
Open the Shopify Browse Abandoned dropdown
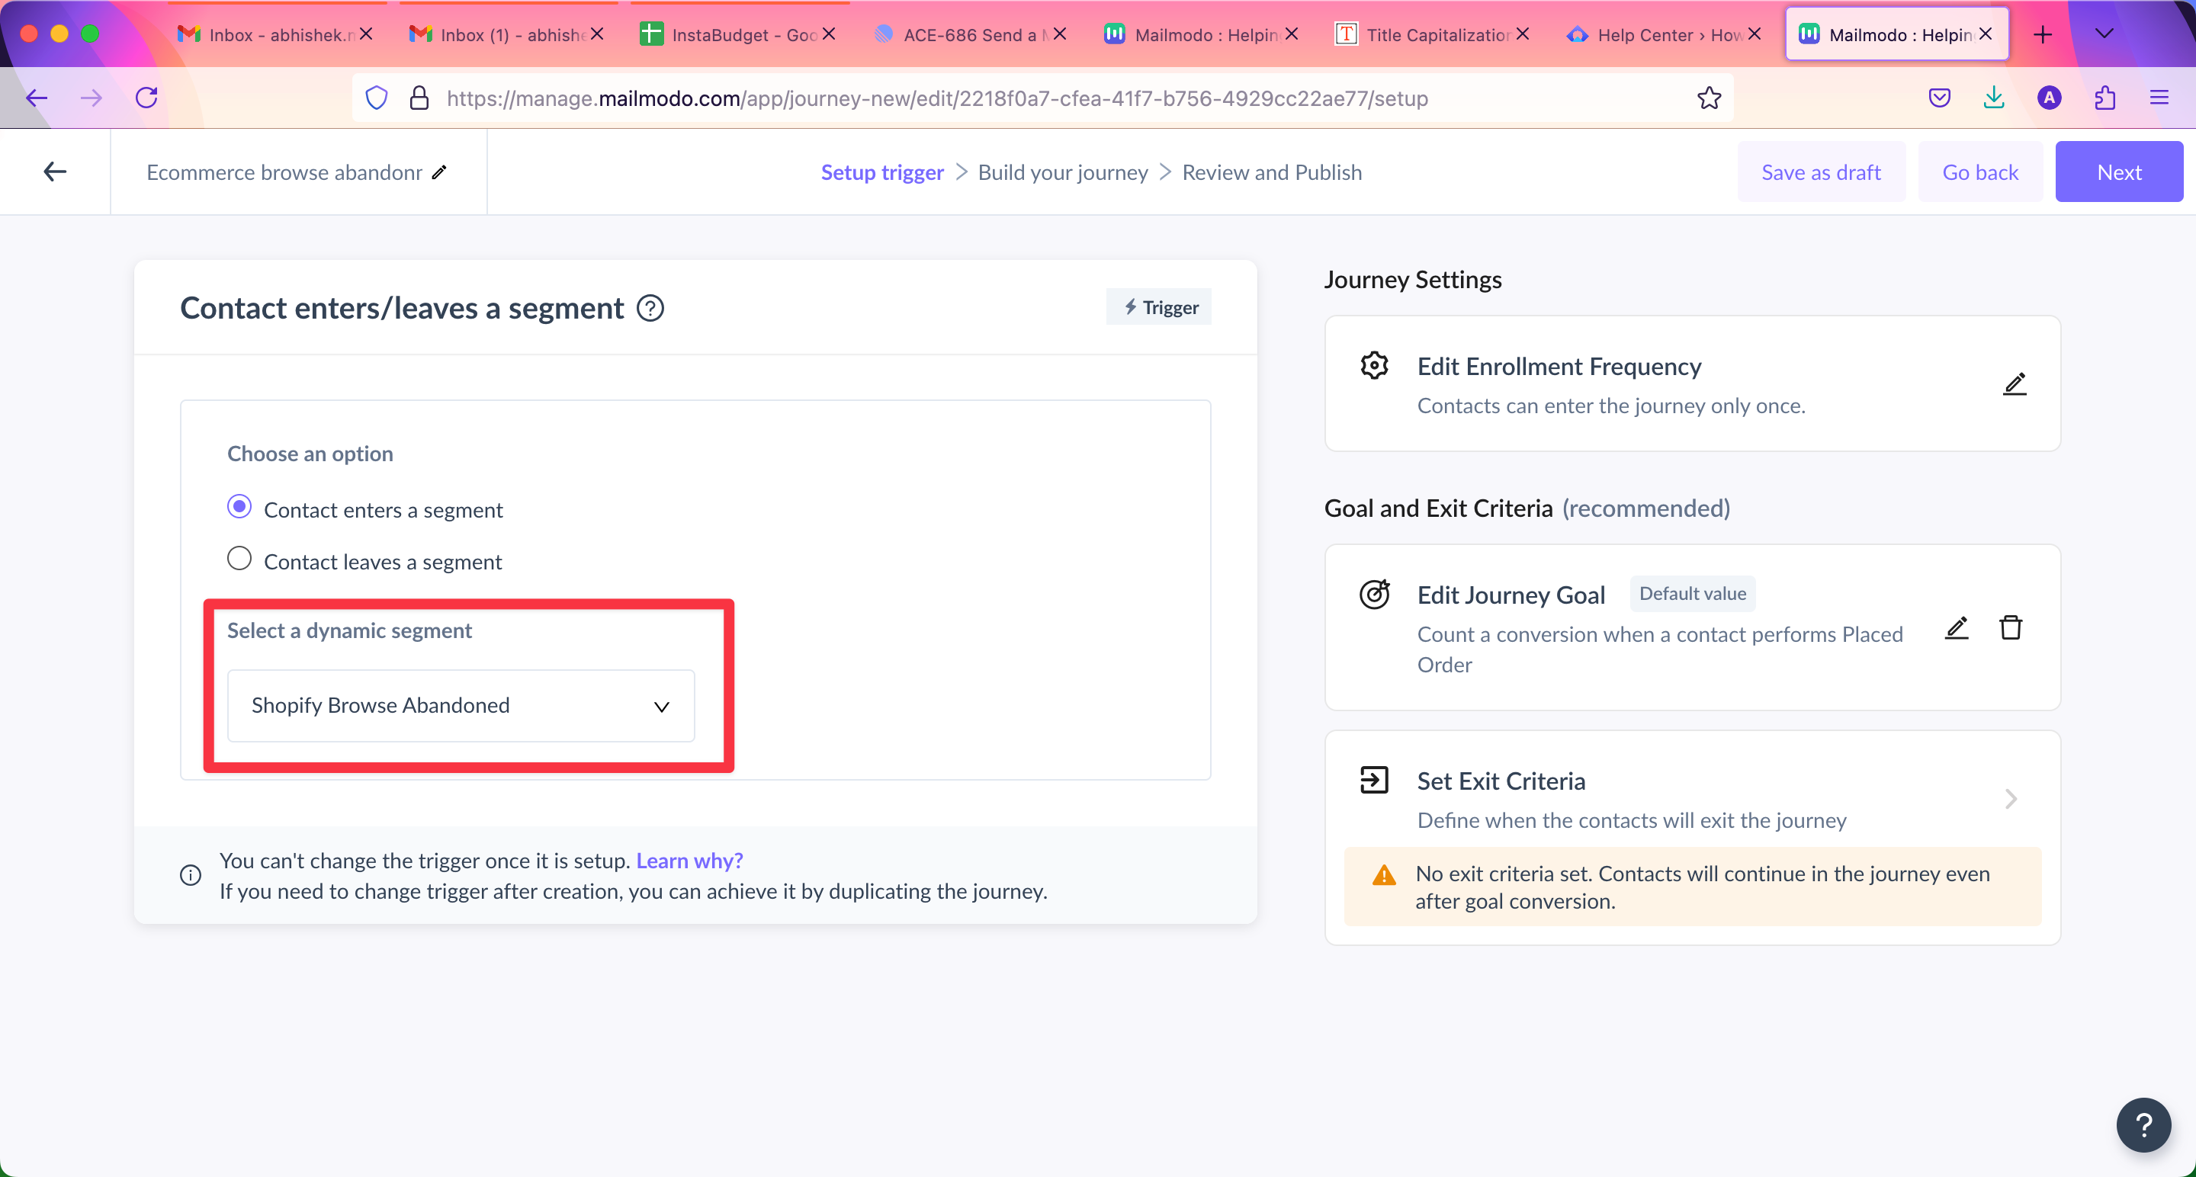click(461, 706)
